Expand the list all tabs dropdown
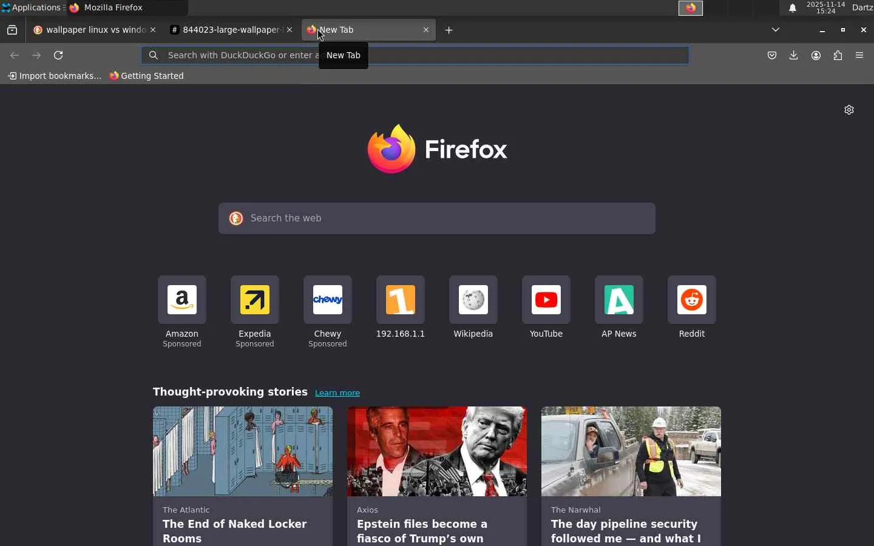874x546 pixels. tap(776, 30)
